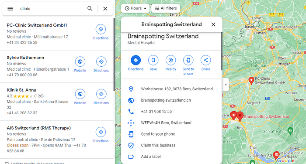Click Directions button for Brainspotting Switzerland

(136, 63)
